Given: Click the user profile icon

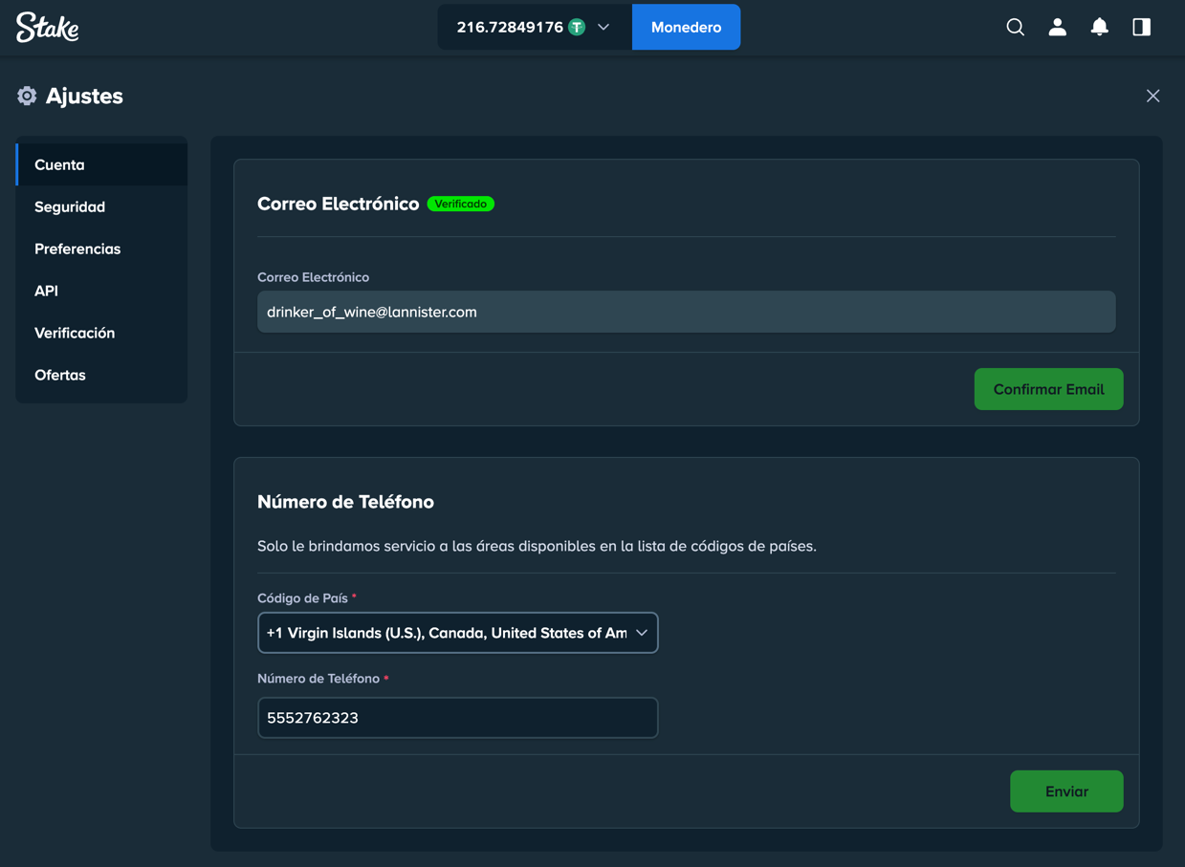Looking at the screenshot, I should (x=1057, y=27).
